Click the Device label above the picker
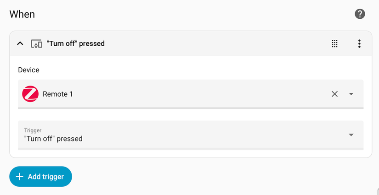The height and width of the screenshot is (195, 379). pos(28,70)
